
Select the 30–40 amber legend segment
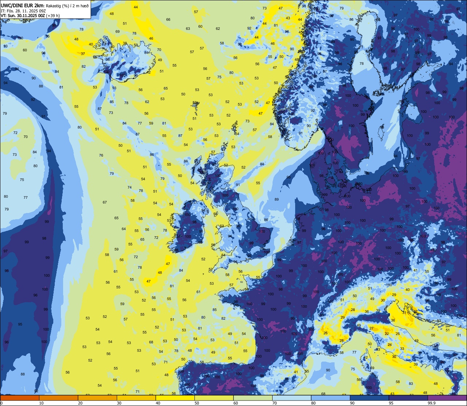click(x=136, y=398)
